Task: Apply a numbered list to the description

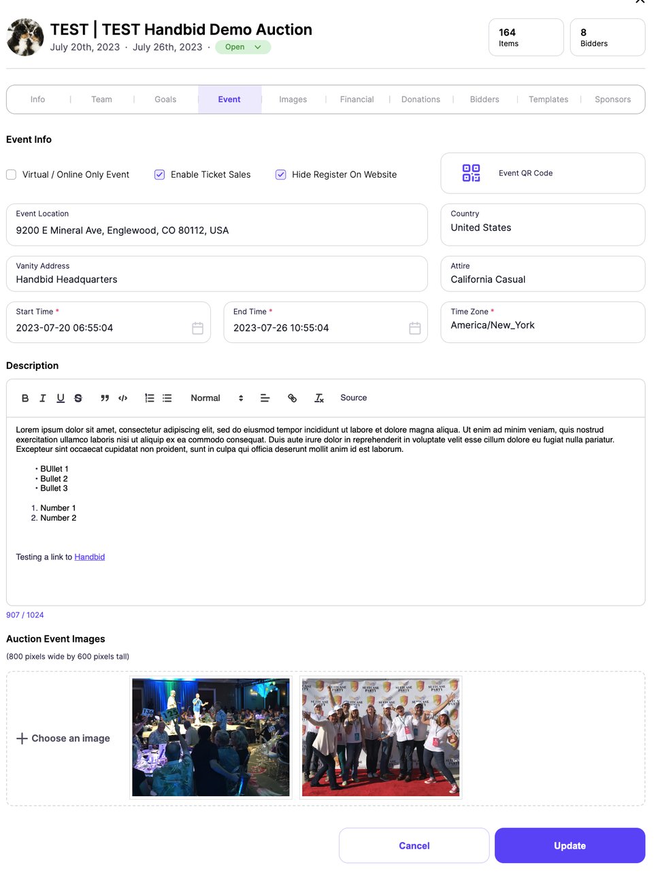Action: click(149, 397)
